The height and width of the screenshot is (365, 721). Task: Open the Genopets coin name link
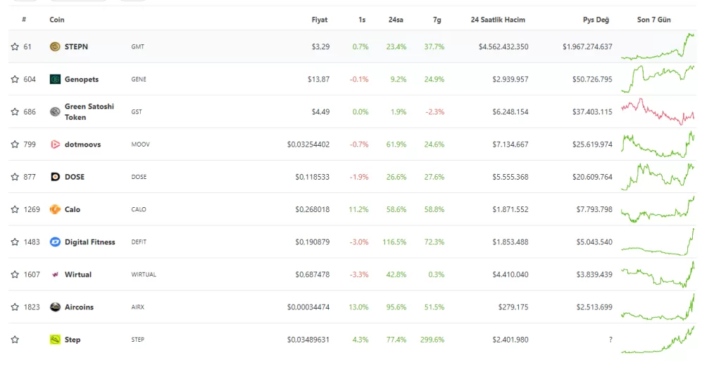point(81,80)
